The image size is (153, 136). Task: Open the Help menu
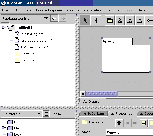141,10
